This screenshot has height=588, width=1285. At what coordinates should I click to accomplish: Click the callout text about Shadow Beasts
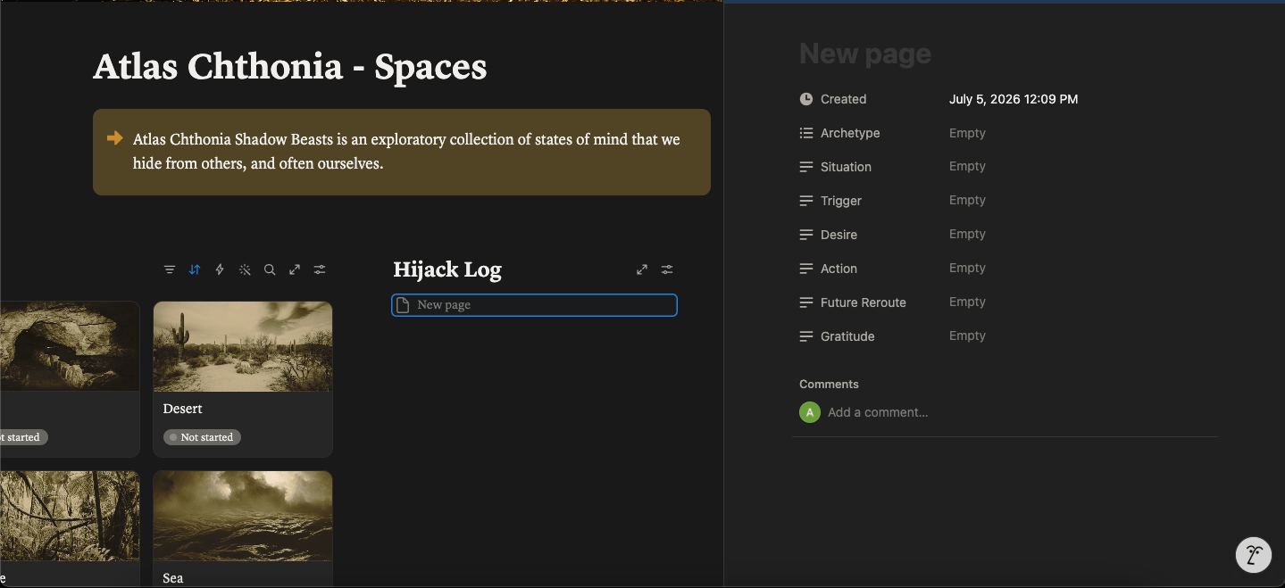click(x=406, y=152)
